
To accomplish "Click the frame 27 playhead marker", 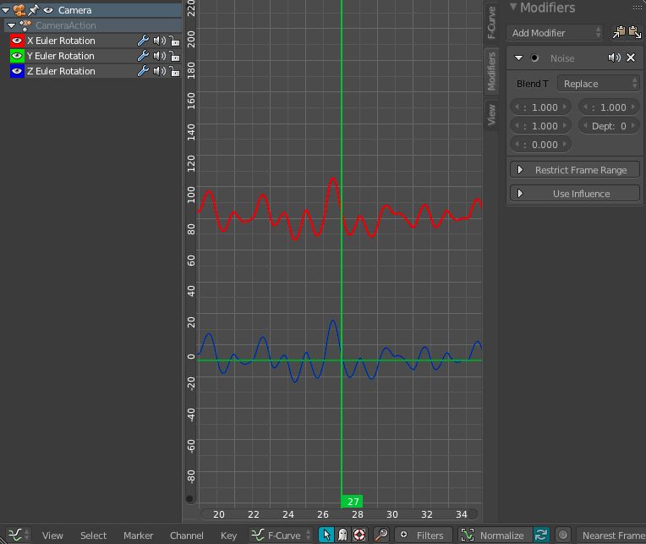I will 353,501.
